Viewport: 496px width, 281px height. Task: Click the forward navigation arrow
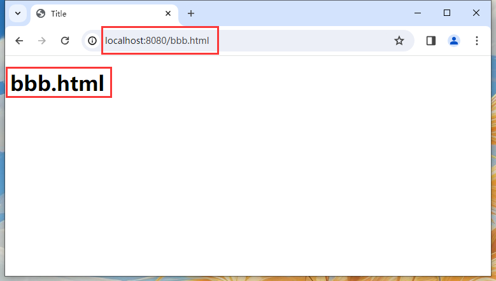click(42, 41)
